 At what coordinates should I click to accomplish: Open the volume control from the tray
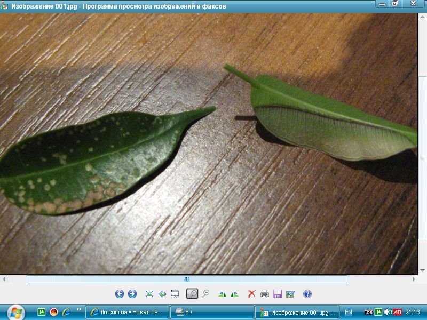pos(387,313)
